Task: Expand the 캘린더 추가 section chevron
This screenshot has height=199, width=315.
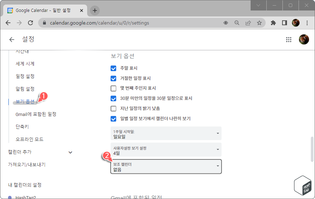Action: pos(70,152)
